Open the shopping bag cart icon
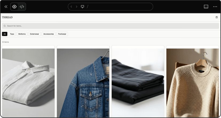Image resolution: width=221 pixels, height=118 pixels. (x=216, y=17)
